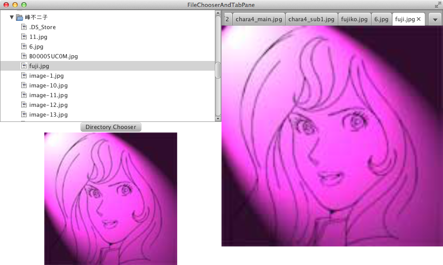The image size is (443, 265).
Task: Select image-11.jpg file name in the tree
Action: coord(48,95)
